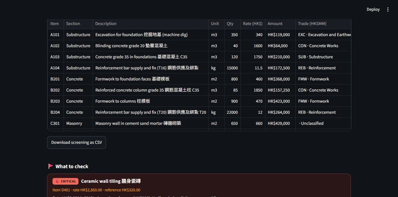Click the Item D401 rate reference line
Viewport: 398px width, 197px height.
click(x=96, y=190)
